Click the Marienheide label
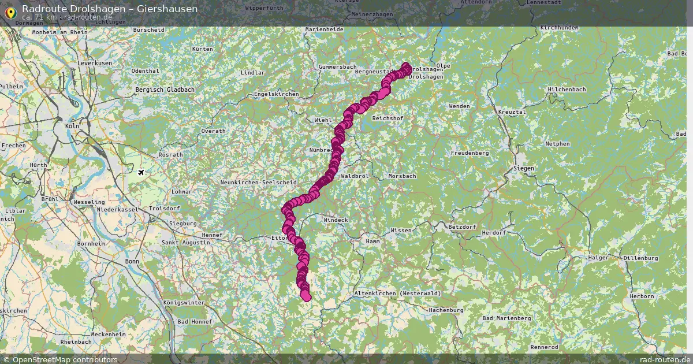This screenshot has height=364, width=693. click(x=325, y=29)
